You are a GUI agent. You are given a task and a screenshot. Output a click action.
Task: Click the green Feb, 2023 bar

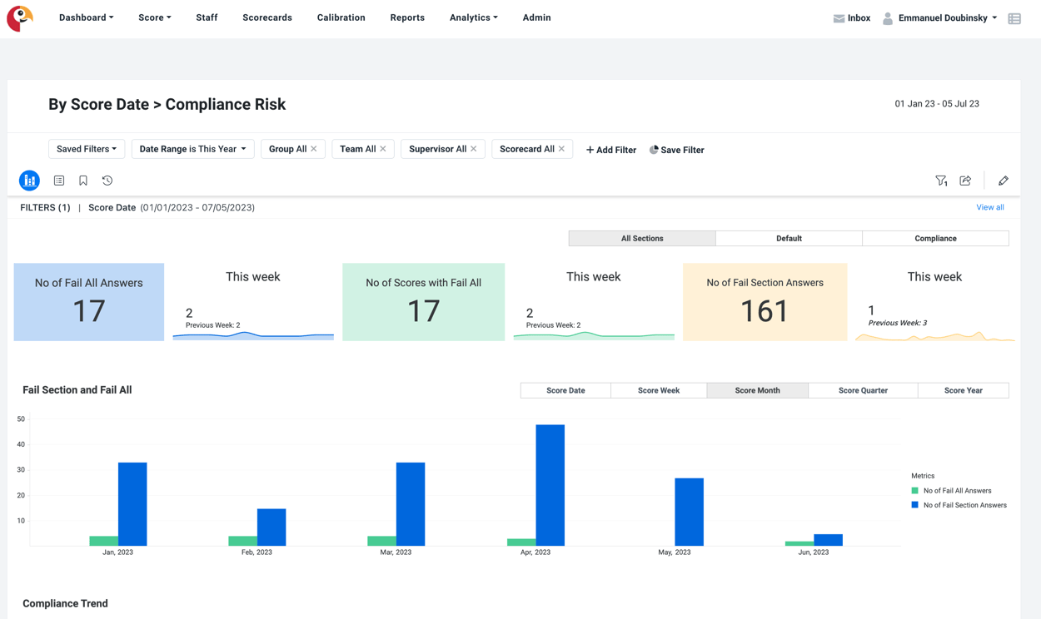(x=243, y=541)
